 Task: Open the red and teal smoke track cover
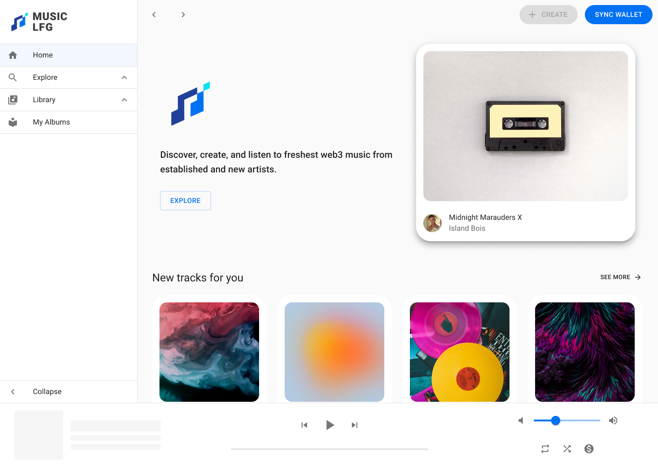click(209, 352)
